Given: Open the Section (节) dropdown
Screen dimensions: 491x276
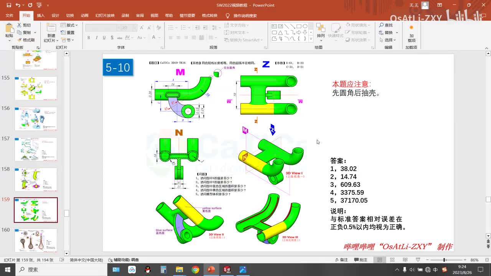Looking at the screenshot, I should 68,40.
